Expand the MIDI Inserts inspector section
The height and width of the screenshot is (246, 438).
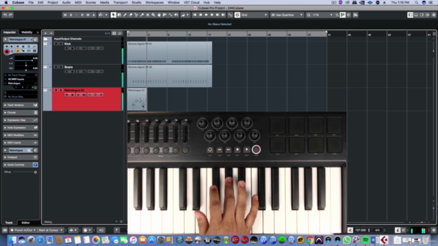[x=21, y=143]
